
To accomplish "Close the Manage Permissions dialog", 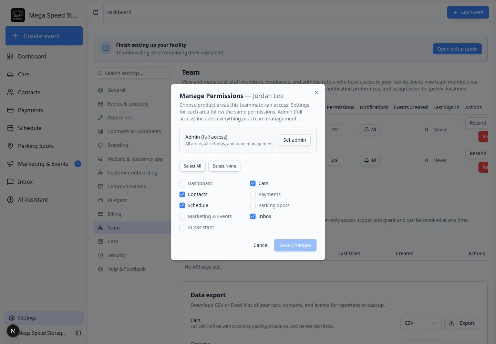I will click(x=317, y=93).
